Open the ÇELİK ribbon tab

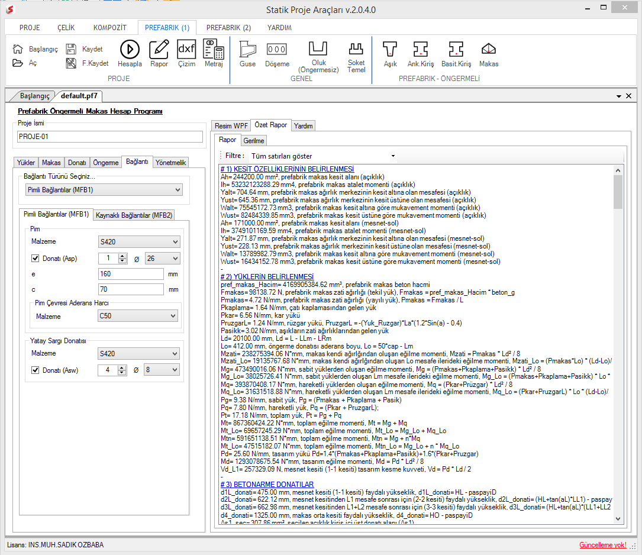click(66, 27)
